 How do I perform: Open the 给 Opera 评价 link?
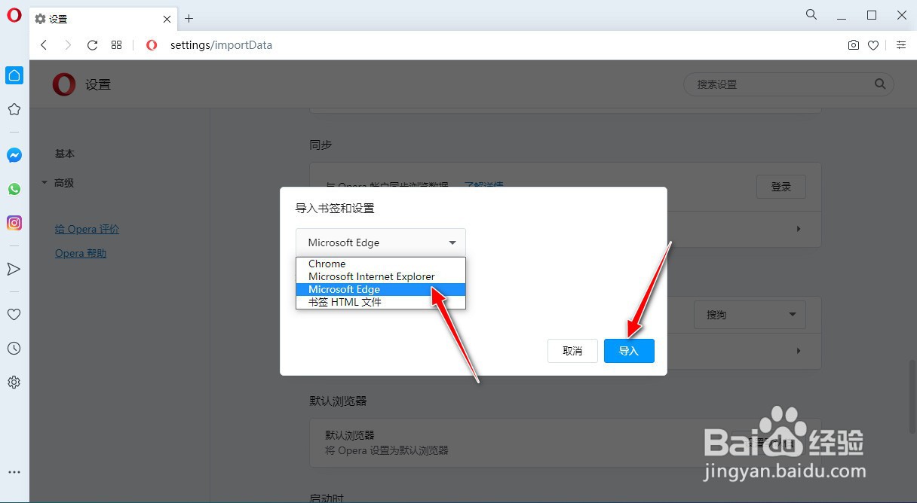(87, 229)
